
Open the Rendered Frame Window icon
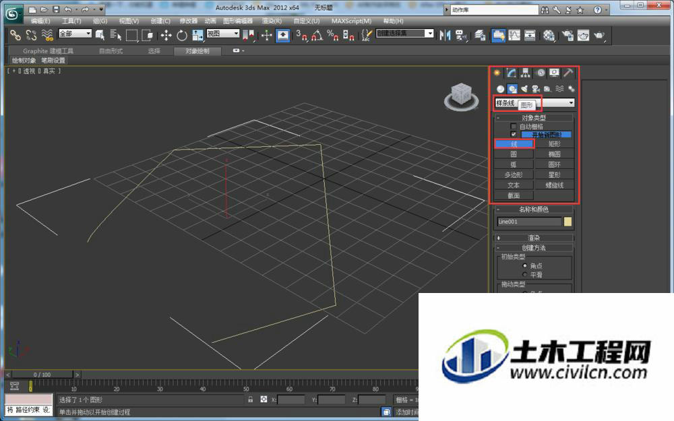(583, 35)
